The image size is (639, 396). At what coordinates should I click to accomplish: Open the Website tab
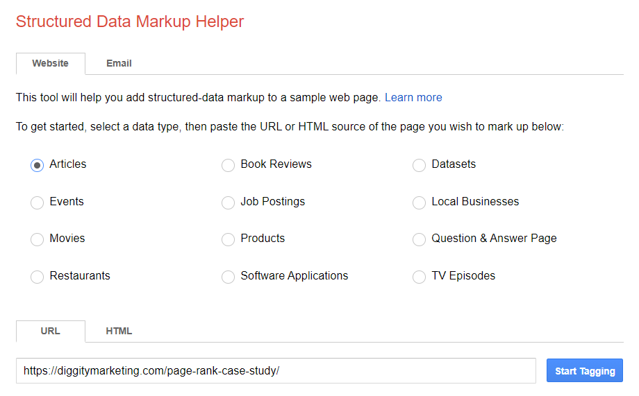pyautogui.click(x=51, y=63)
